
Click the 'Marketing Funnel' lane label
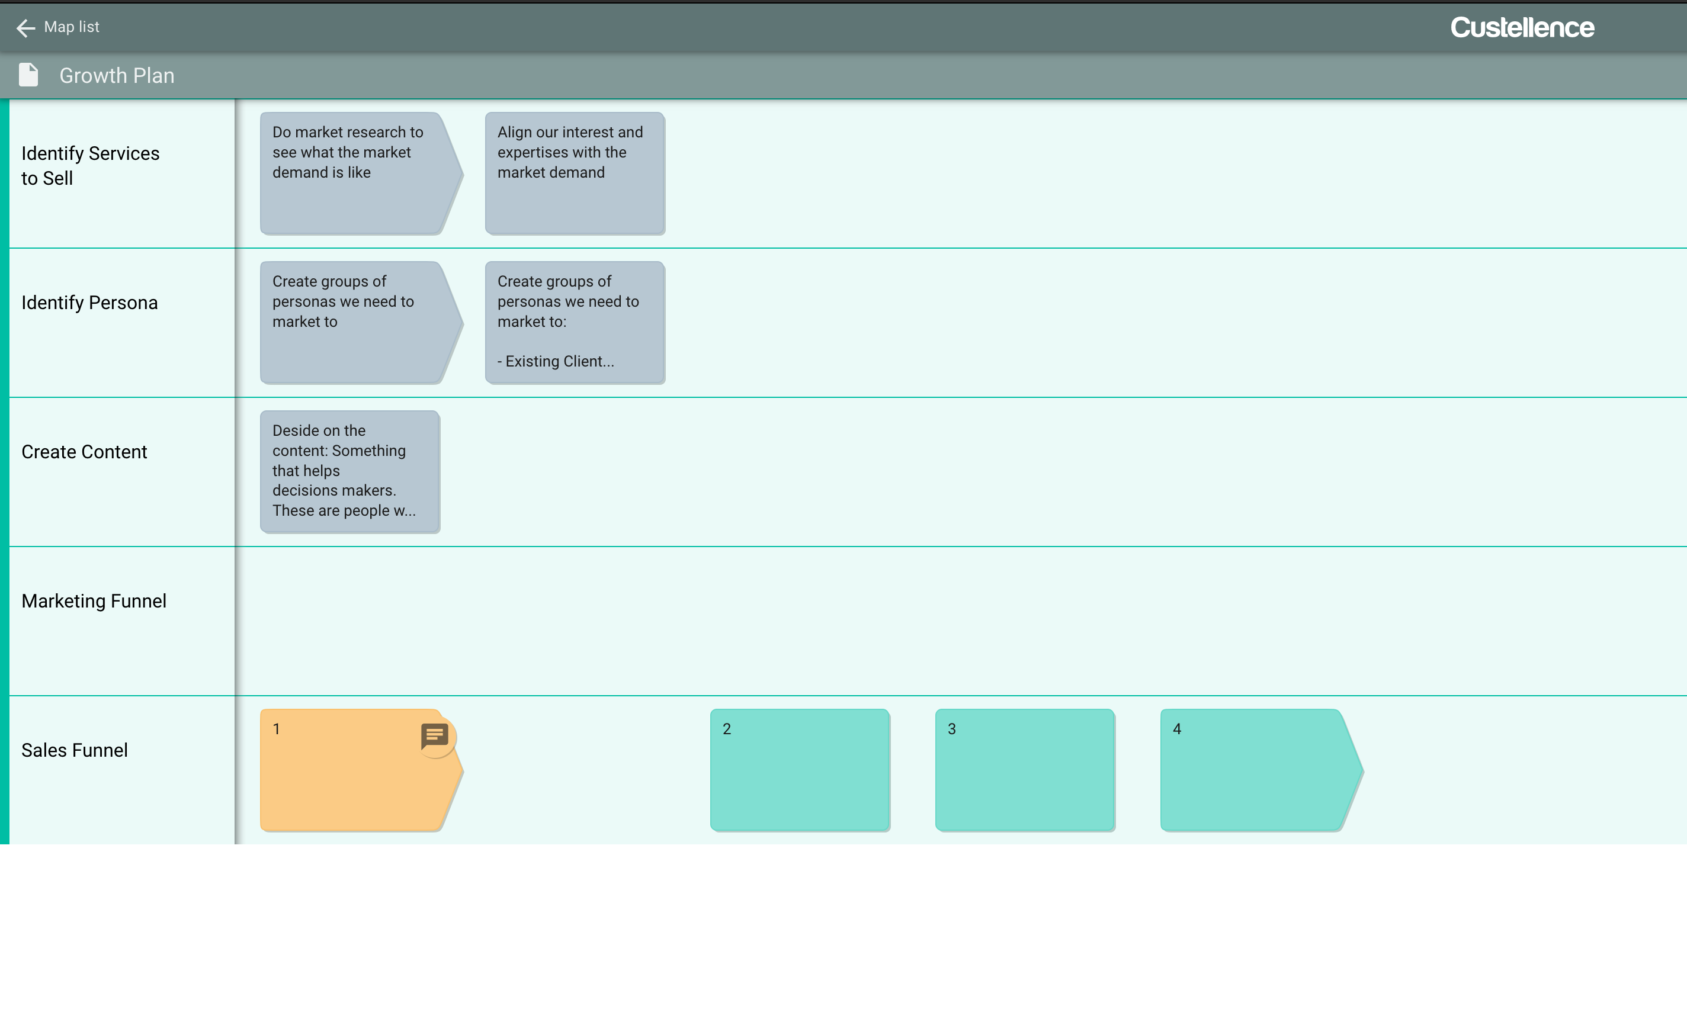pyautogui.click(x=94, y=601)
